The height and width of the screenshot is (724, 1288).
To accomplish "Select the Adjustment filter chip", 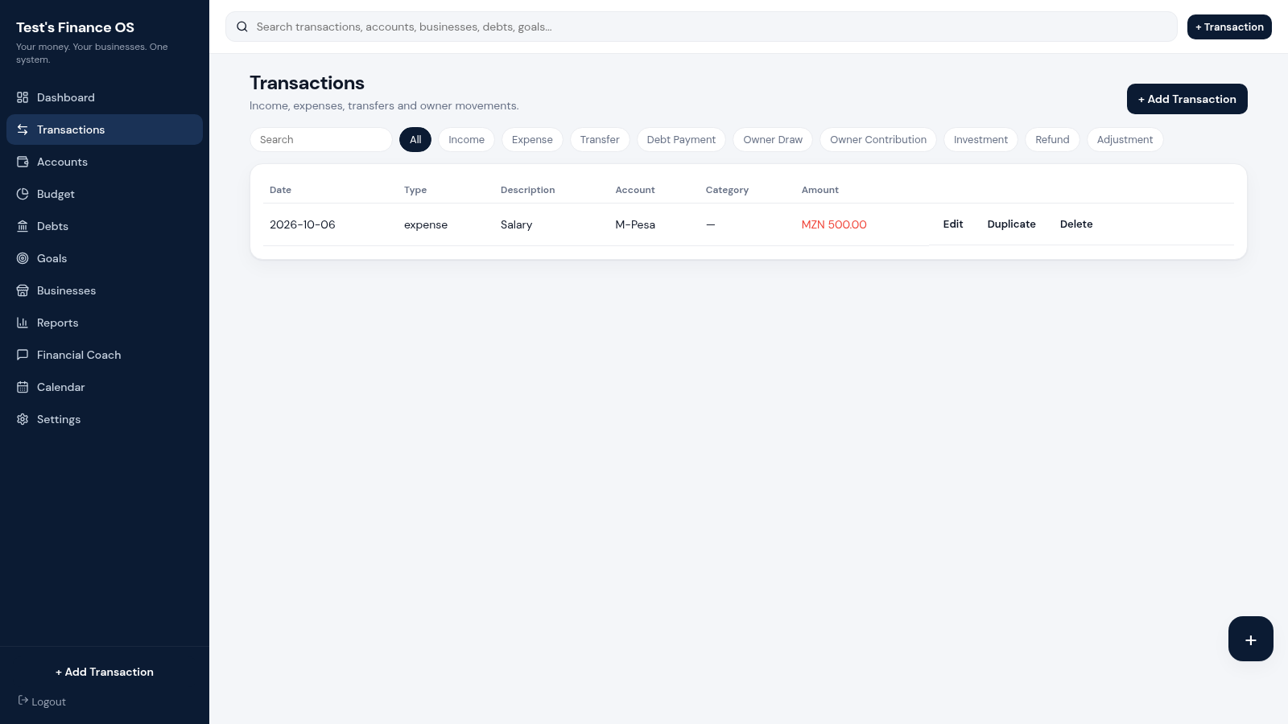I will [1125, 139].
